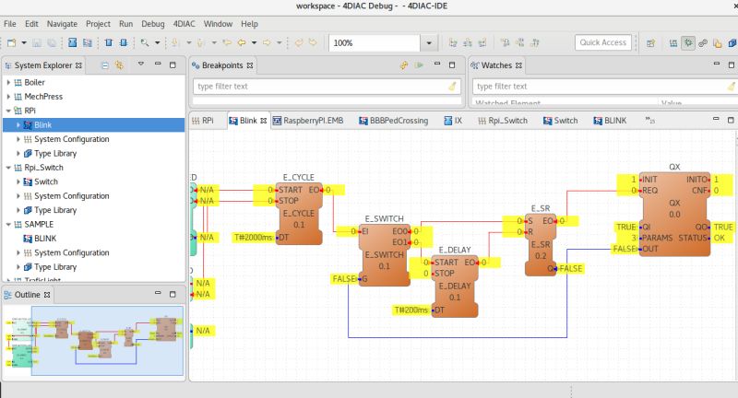Image resolution: width=738 pixels, height=398 pixels.
Task: Open the zoom percentage dropdown arrow
Action: (429, 42)
